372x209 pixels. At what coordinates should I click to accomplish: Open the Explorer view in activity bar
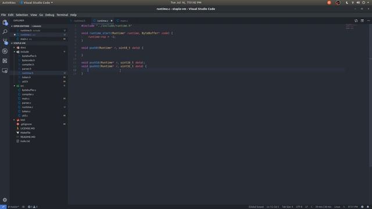[x=5, y=22]
